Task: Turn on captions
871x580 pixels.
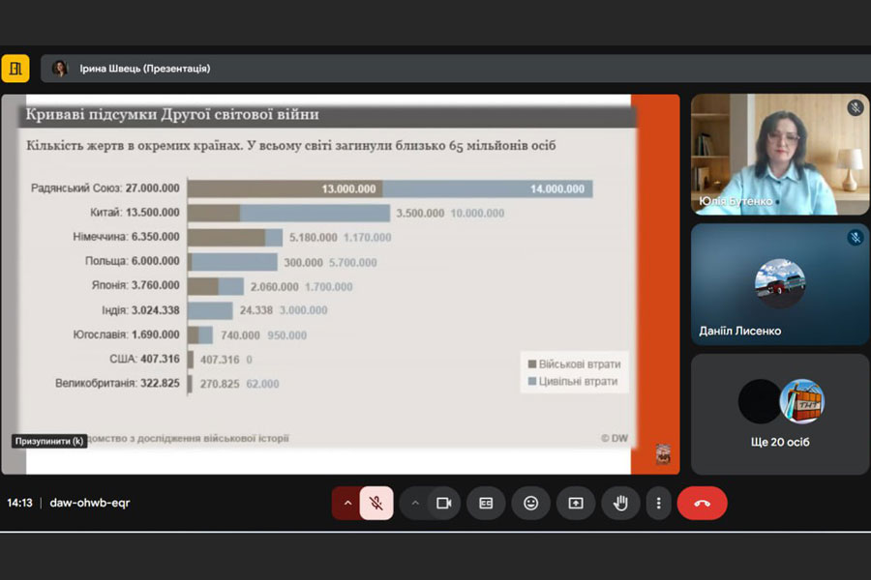Action: 486,504
